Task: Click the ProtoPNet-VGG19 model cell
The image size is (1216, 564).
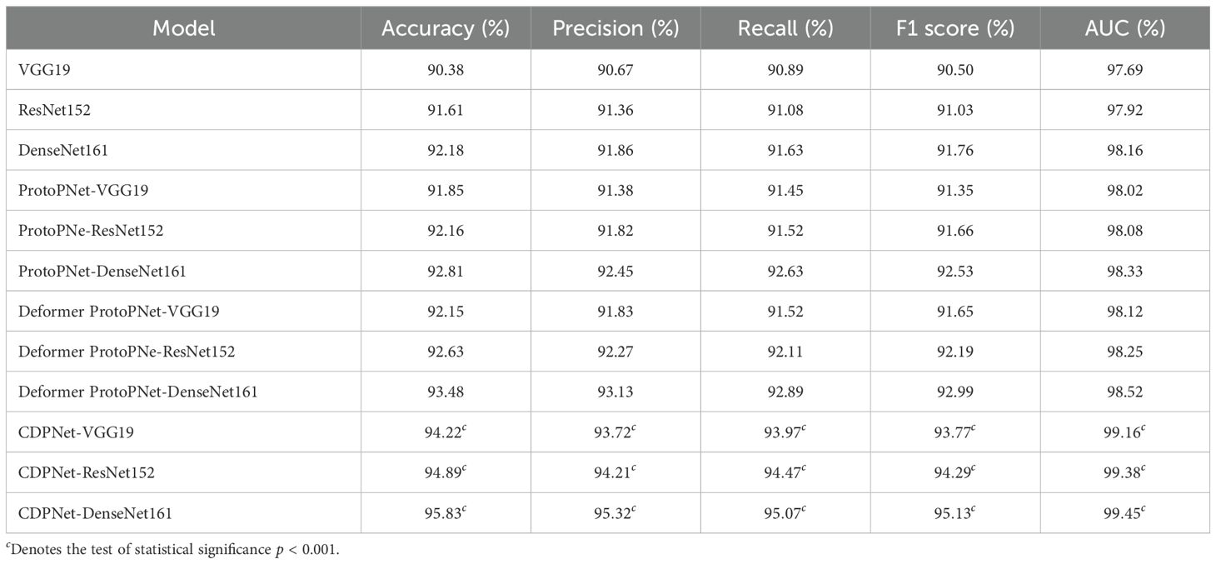Action: [77, 191]
